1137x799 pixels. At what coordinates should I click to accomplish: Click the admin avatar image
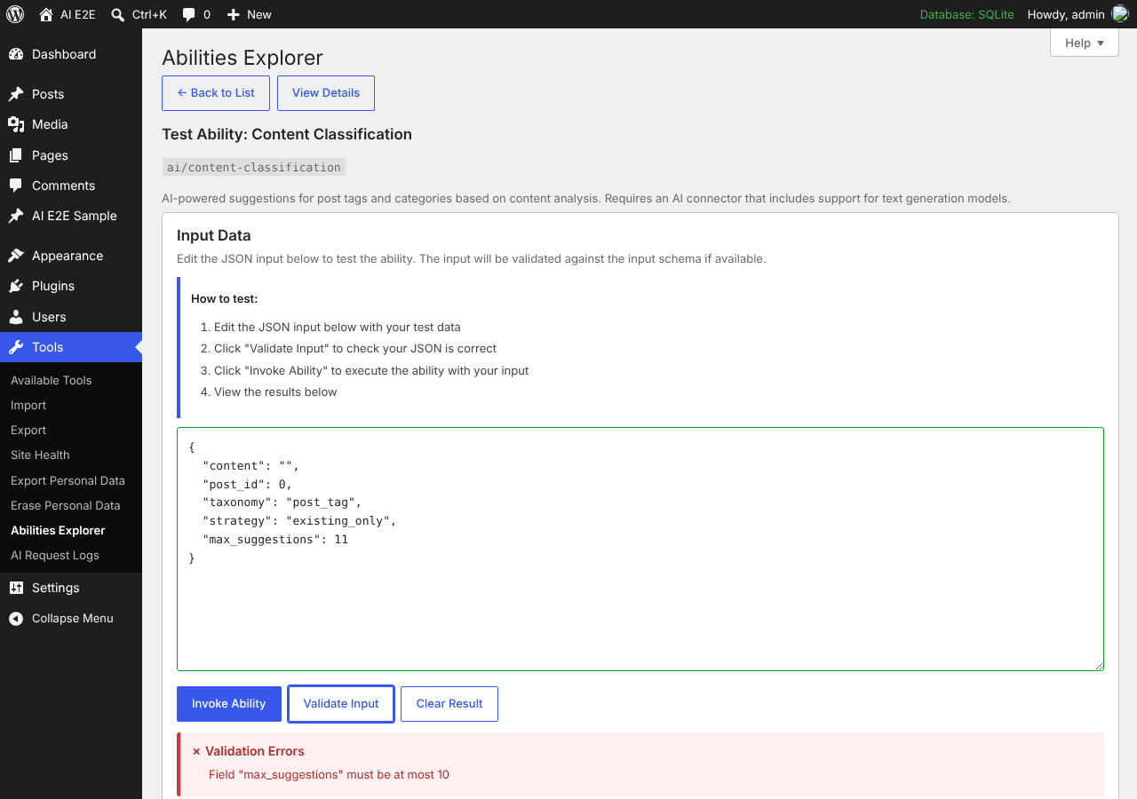coord(1120,14)
